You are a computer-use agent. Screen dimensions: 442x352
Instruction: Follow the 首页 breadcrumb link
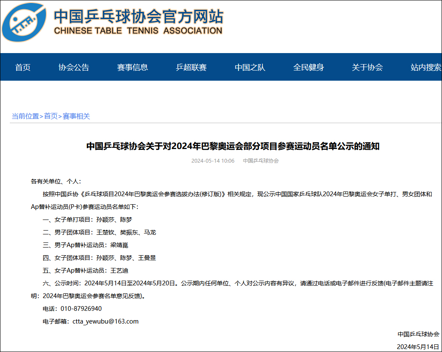(51, 116)
